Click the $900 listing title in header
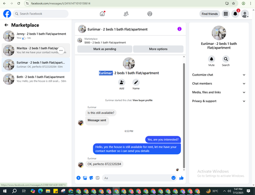The height and width of the screenshot is (195, 255). tap(105, 42)
